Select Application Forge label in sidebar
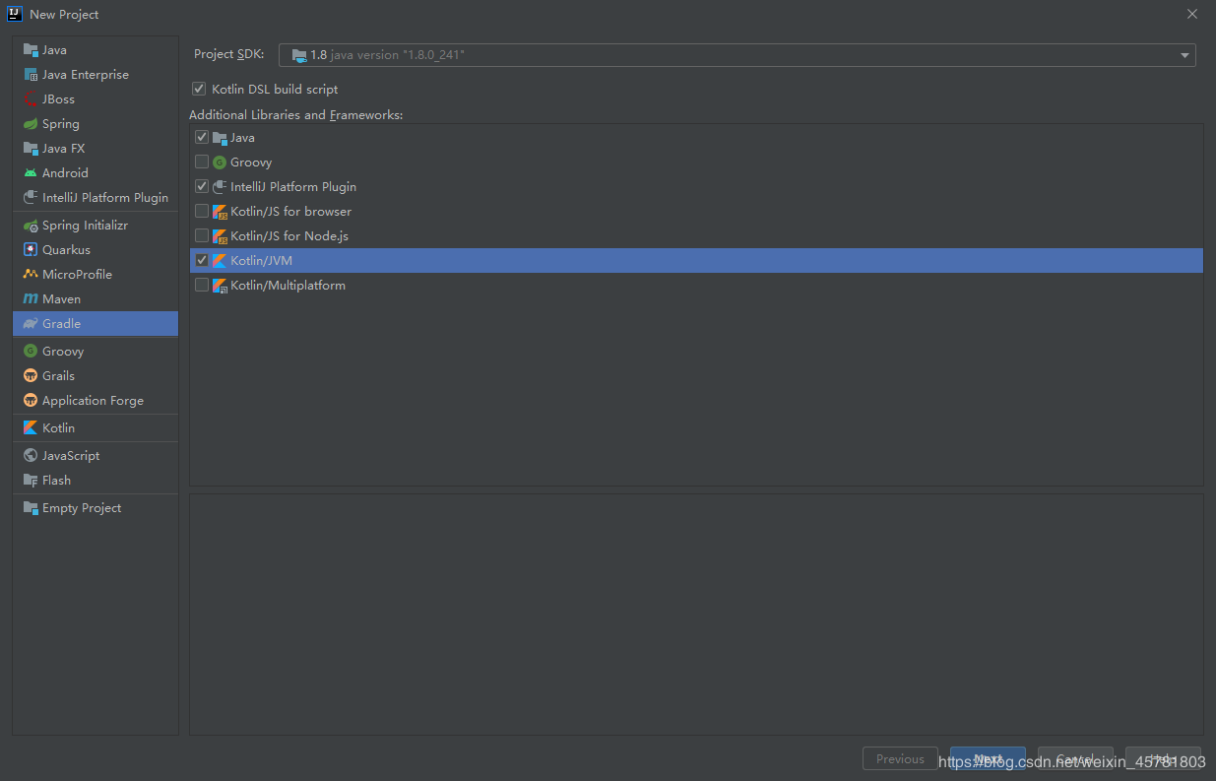1216x781 pixels. point(93,400)
